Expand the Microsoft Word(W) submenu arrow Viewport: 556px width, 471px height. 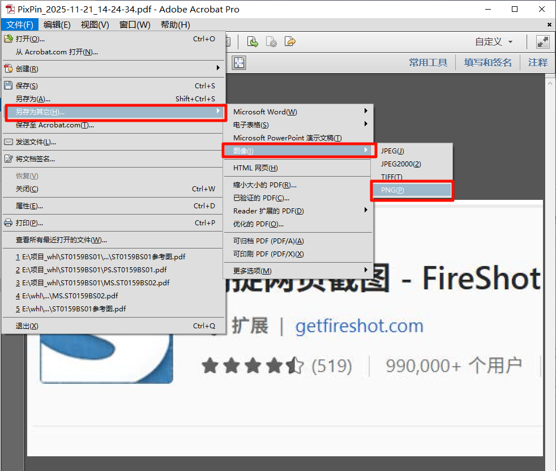coord(366,111)
